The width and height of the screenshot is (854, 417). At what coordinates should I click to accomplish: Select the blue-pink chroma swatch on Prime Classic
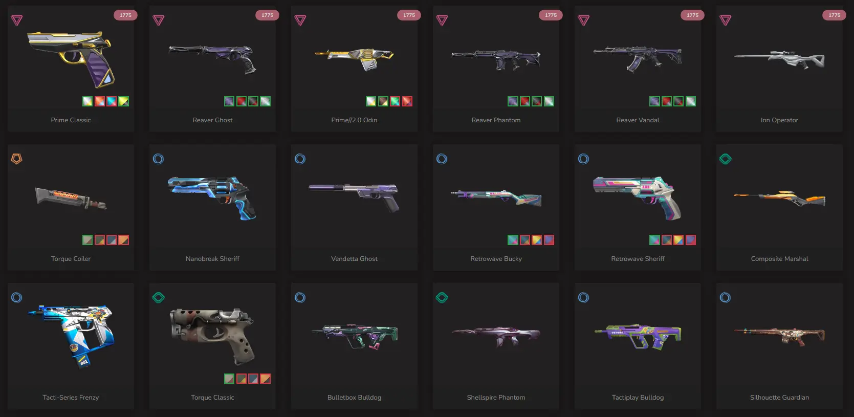(x=112, y=101)
